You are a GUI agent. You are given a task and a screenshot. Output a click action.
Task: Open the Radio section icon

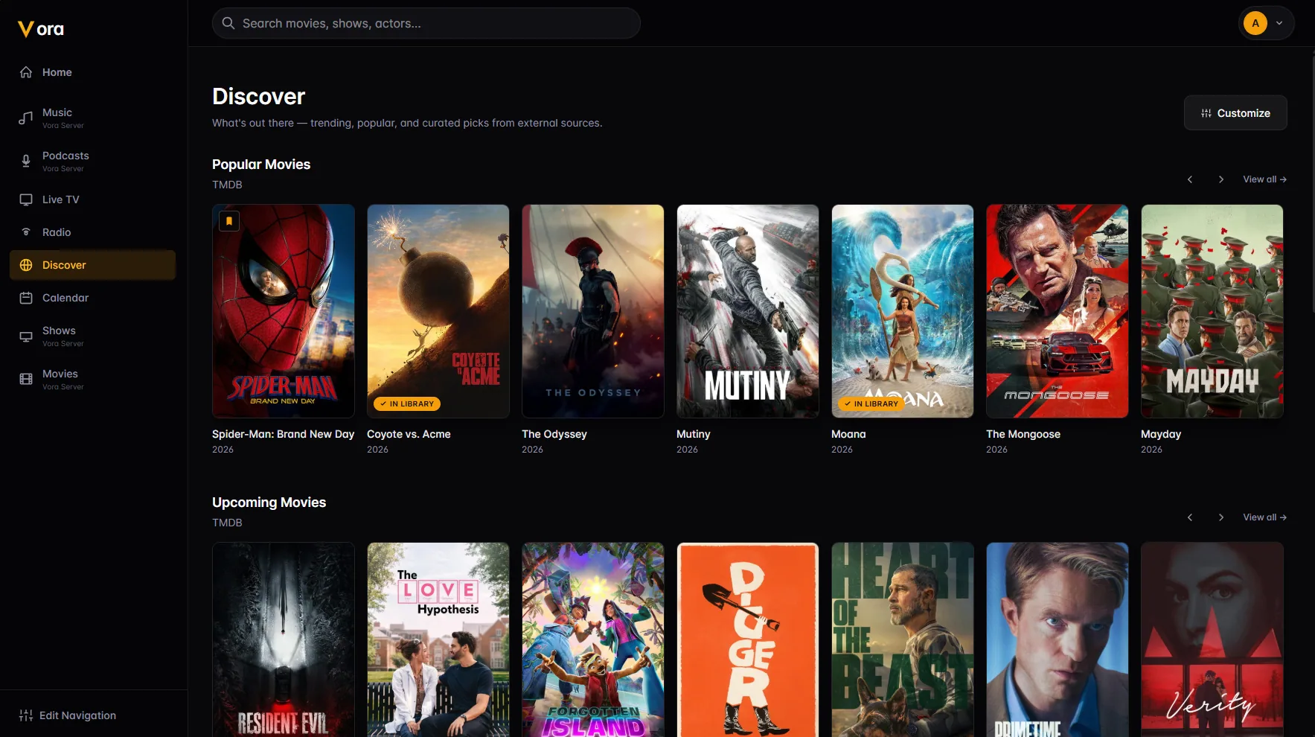coord(26,232)
